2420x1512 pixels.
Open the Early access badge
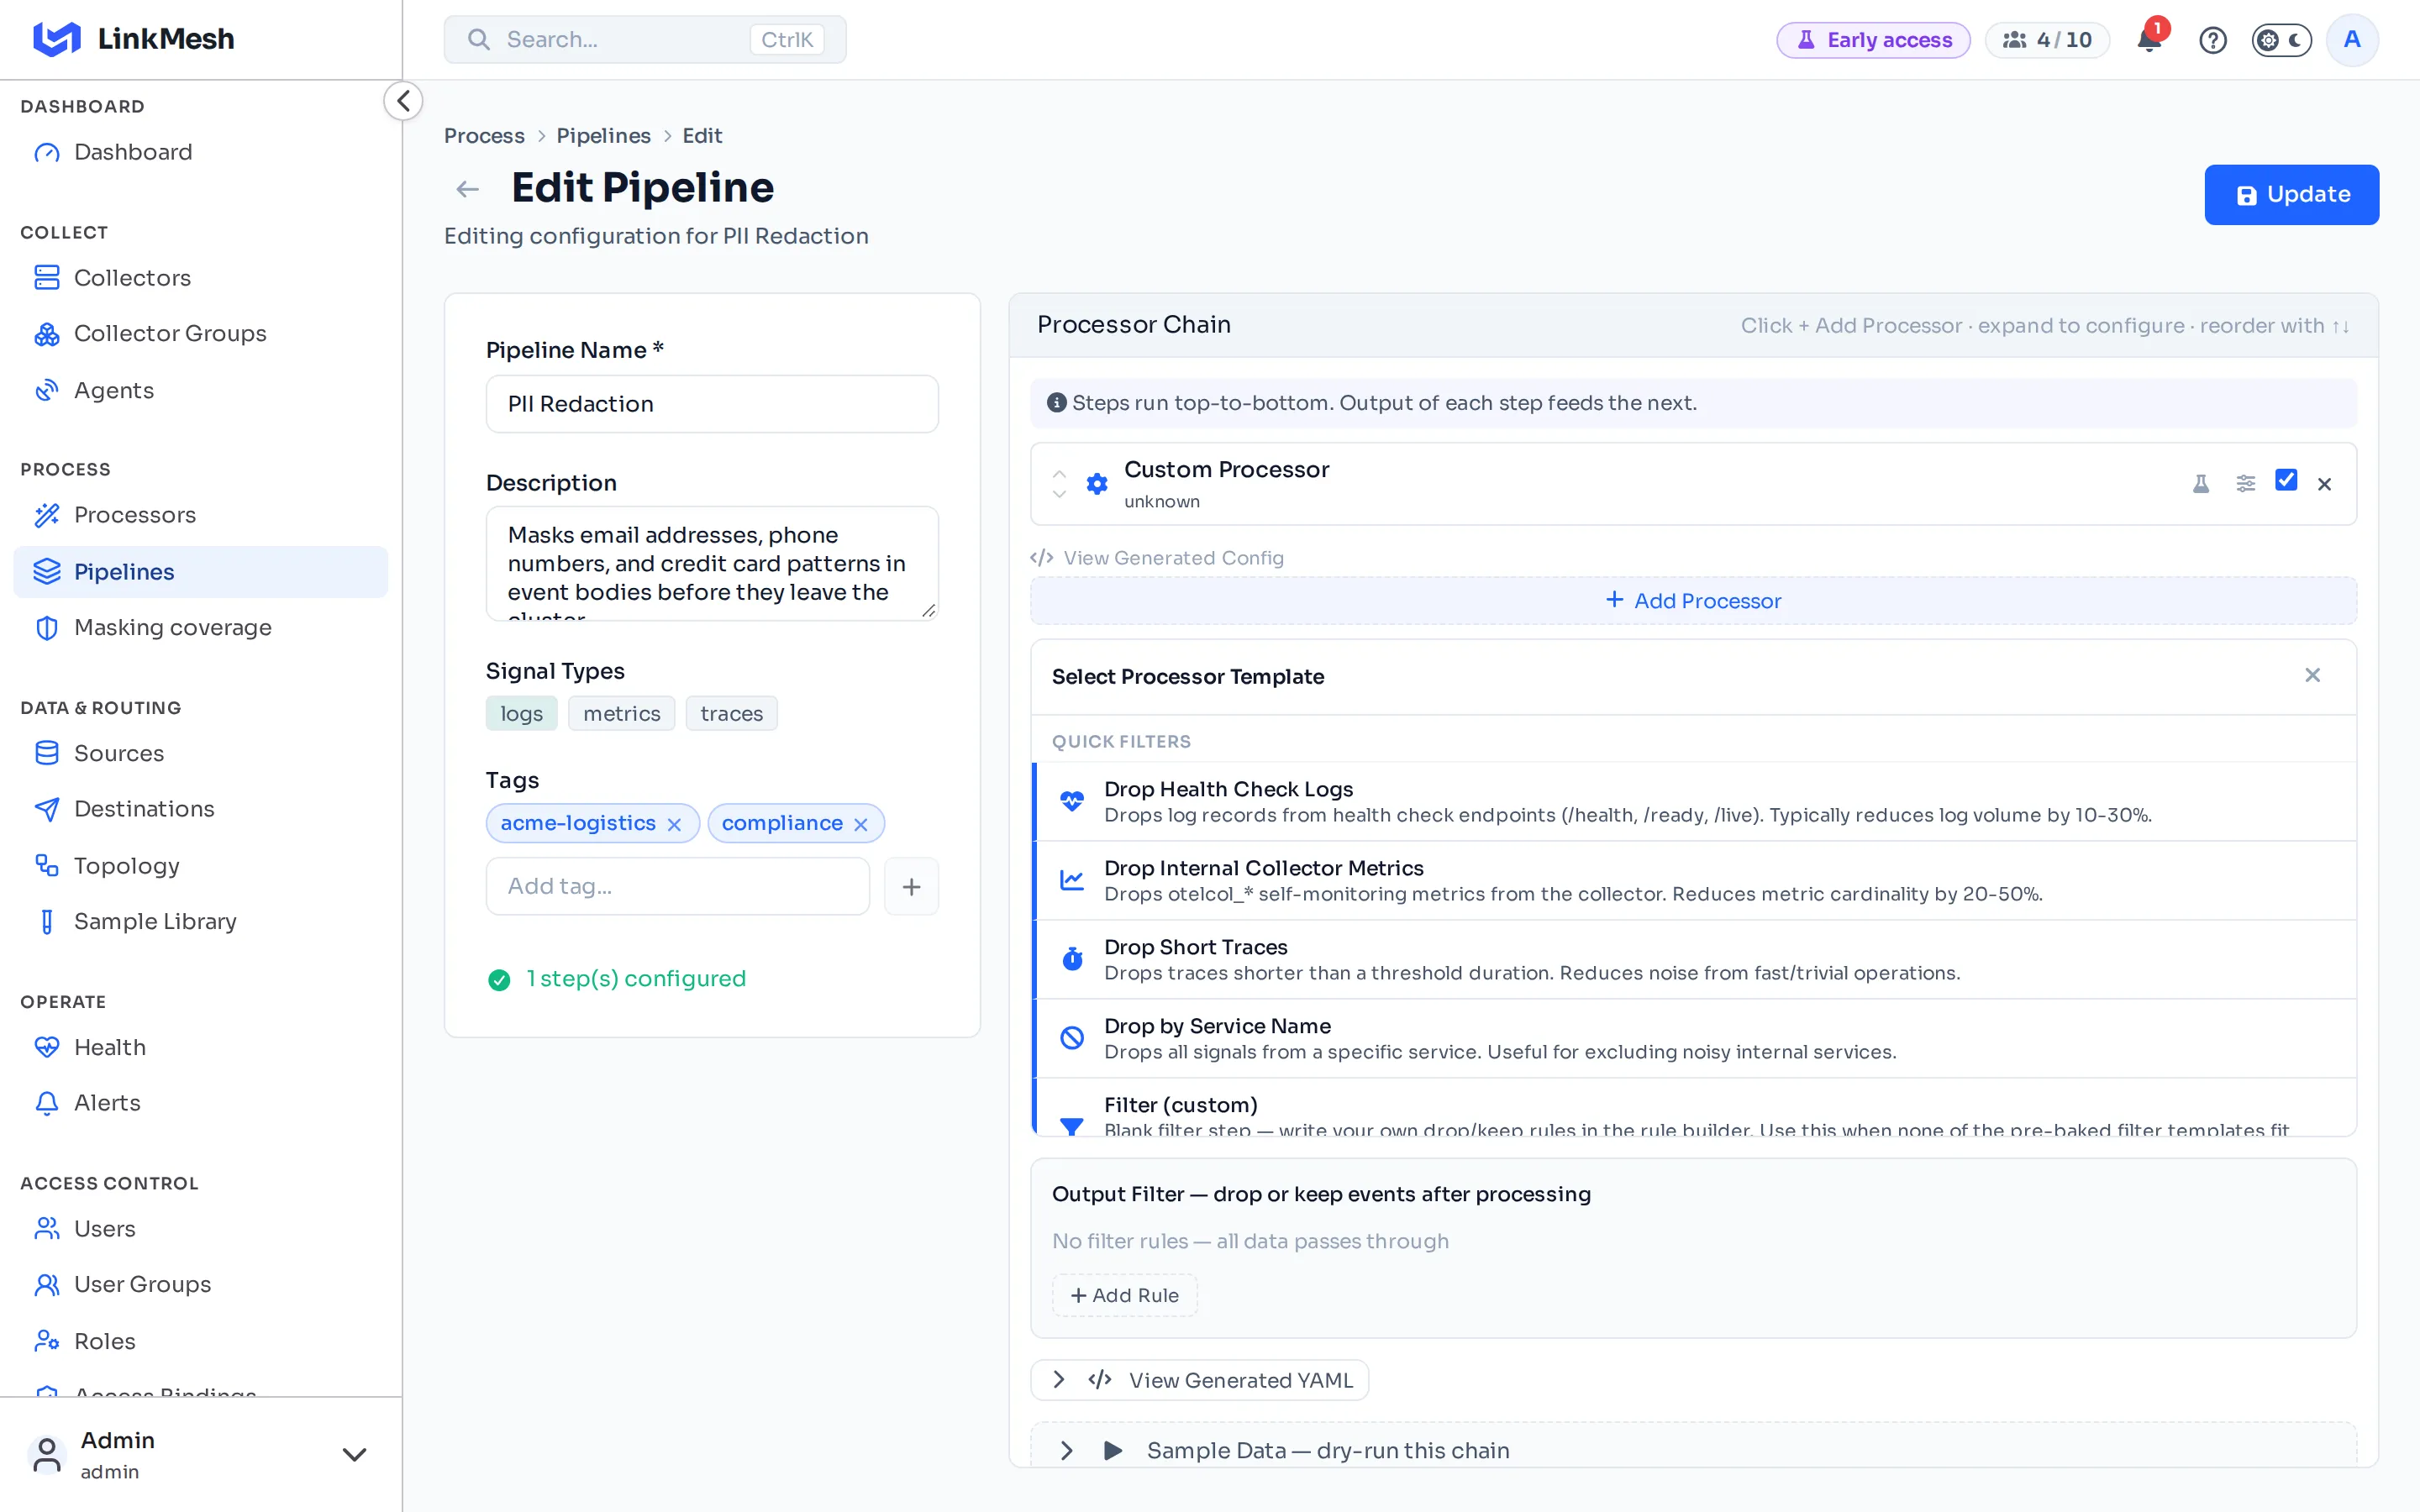pyautogui.click(x=1873, y=40)
